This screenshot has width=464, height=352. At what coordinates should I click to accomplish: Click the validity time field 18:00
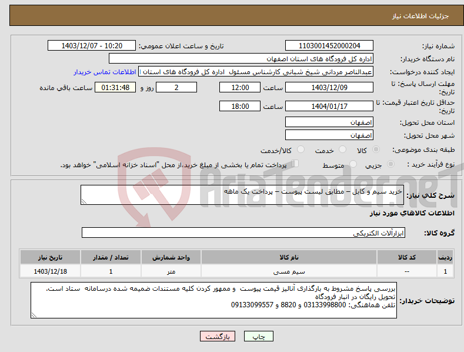coord(240,106)
